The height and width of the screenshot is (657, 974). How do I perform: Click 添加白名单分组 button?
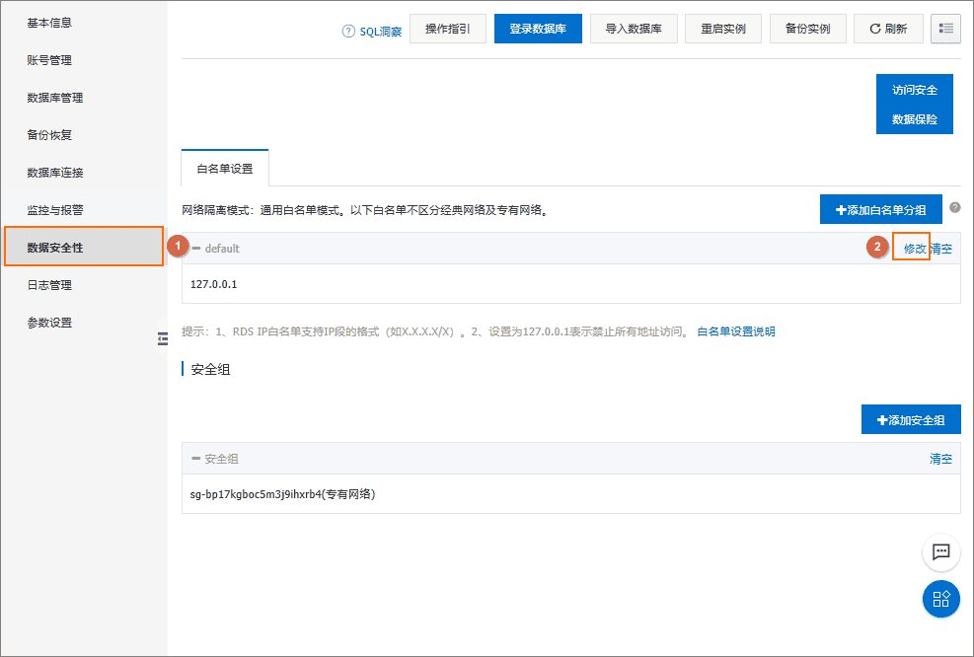click(x=881, y=209)
